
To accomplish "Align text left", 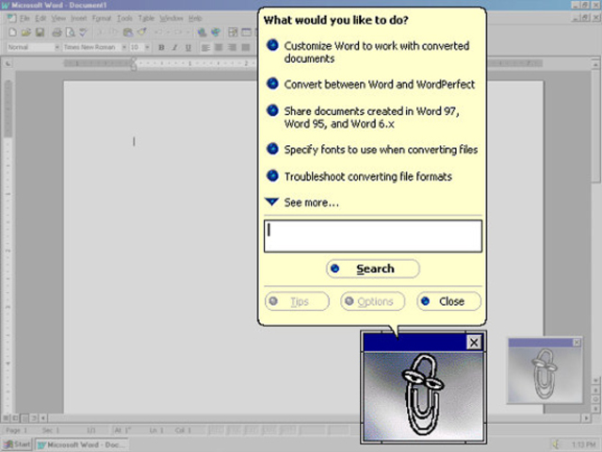I will click(205, 48).
